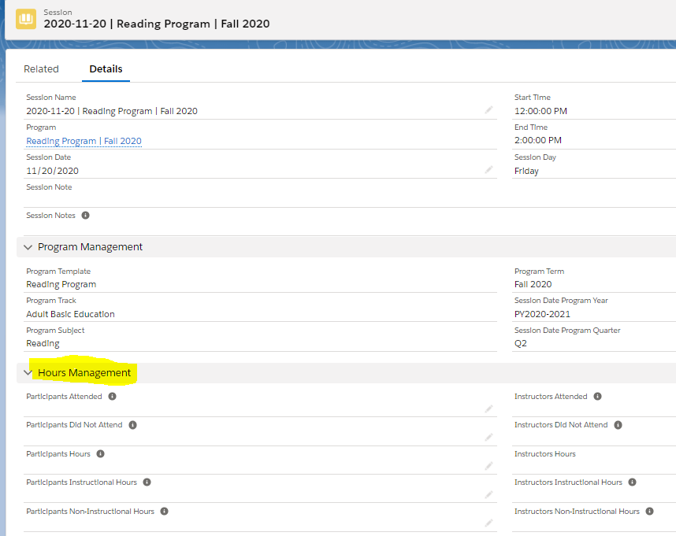This screenshot has width=676, height=536.
Task: Show help for Instructors Did Not Attend
Action: (618, 425)
